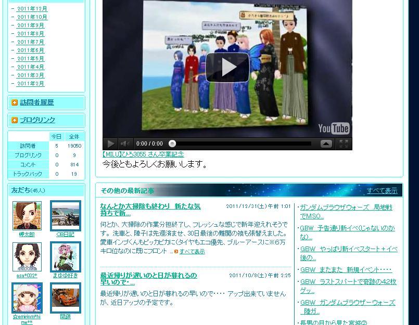419x325 pixels.
Task: Open GBW やっぱり新イベスタート link
Action: 349,253
